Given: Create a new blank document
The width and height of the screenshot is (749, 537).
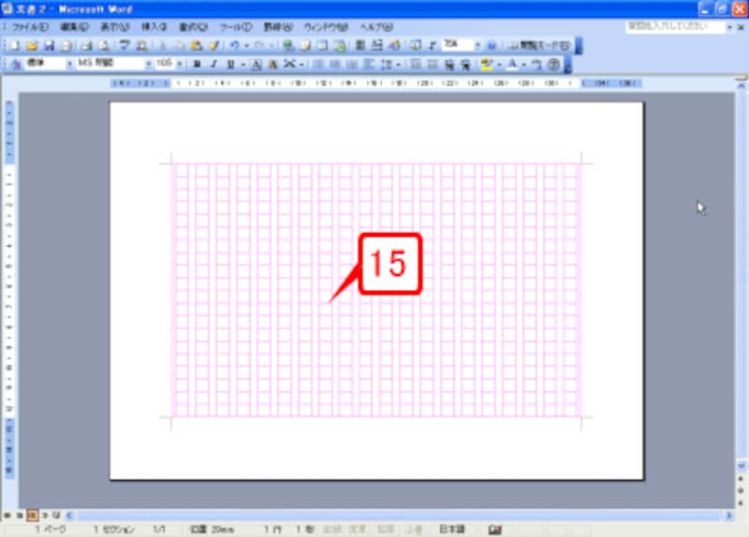Looking at the screenshot, I should [x=14, y=46].
